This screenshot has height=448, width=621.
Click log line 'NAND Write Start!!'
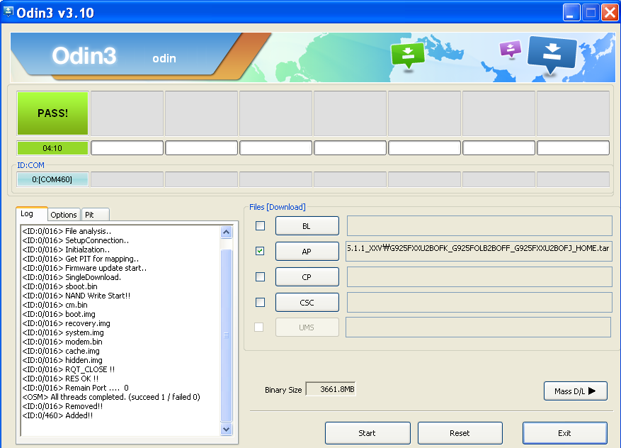[x=76, y=296]
